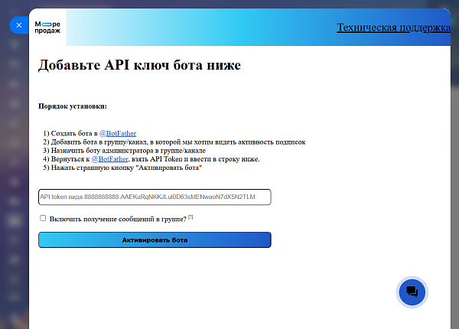Select the highlighted blurred sidebar item behind dialog
459x329 pixels.
click(x=14, y=220)
